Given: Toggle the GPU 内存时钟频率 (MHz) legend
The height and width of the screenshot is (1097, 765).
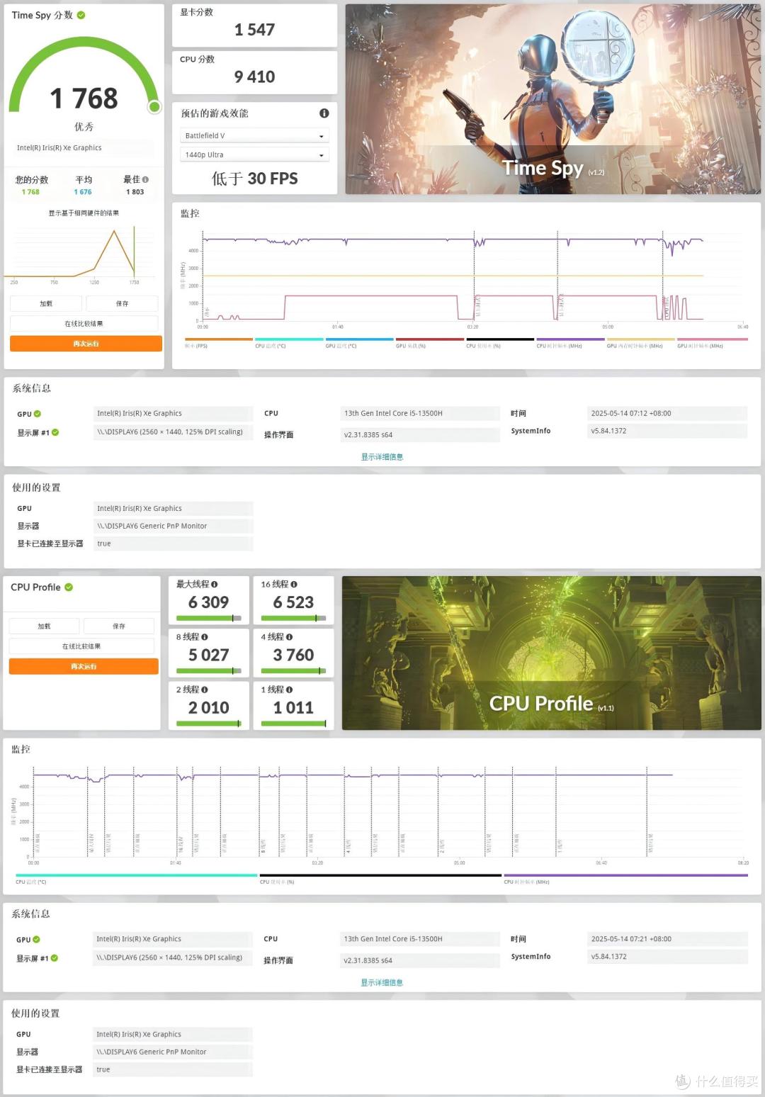Looking at the screenshot, I should click(x=640, y=343).
